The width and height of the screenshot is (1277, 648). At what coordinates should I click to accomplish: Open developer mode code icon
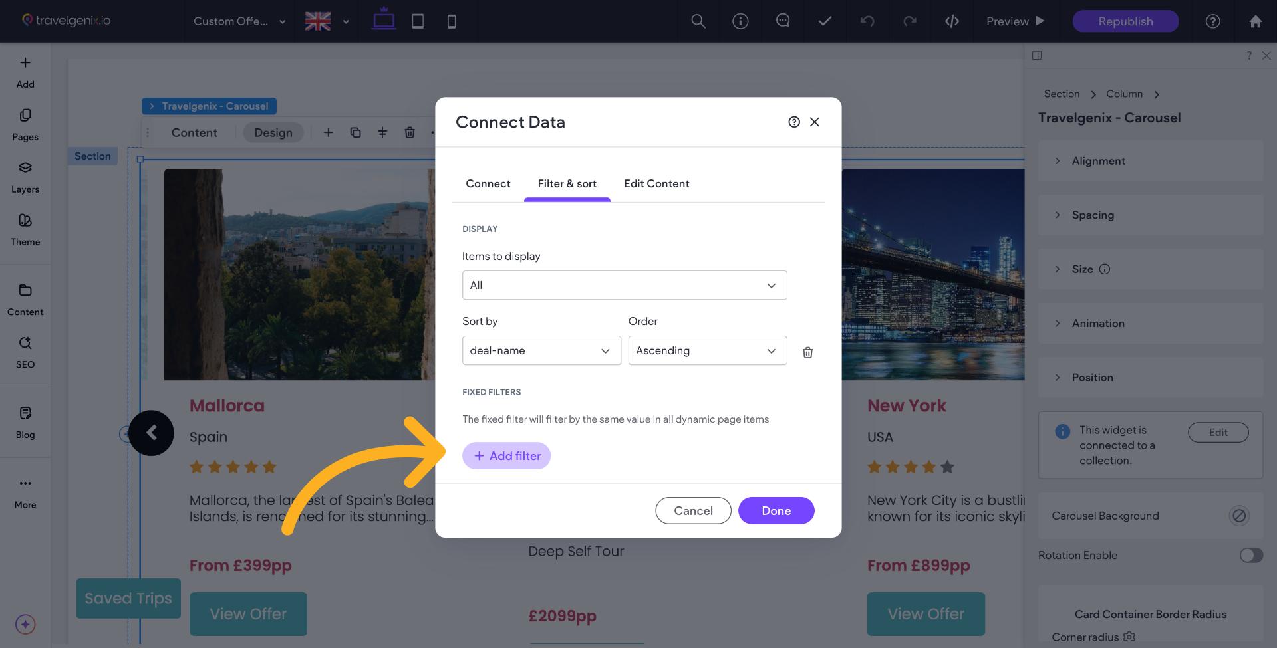[952, 21]
